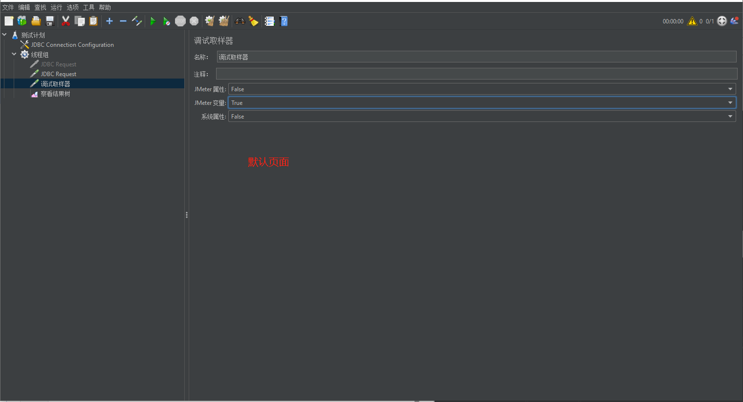
Task: Expand all nodes with plus icon
Action: (109, 21)
